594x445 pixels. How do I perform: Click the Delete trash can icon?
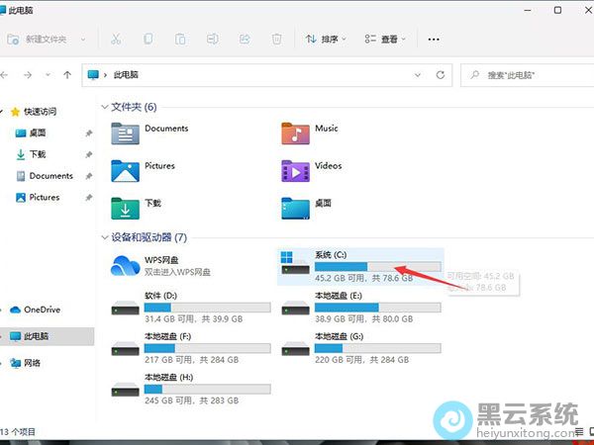277,40
